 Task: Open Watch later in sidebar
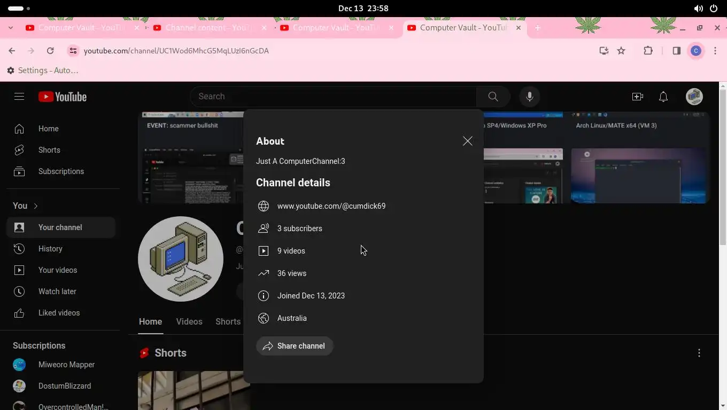coord(61,291)
